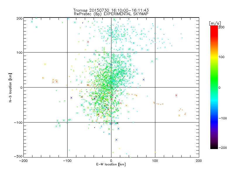Click the black bottom end of the velocity colorbar
This screenshot has width=234, height=175.
pyautogui.click(x=214, y=147)
